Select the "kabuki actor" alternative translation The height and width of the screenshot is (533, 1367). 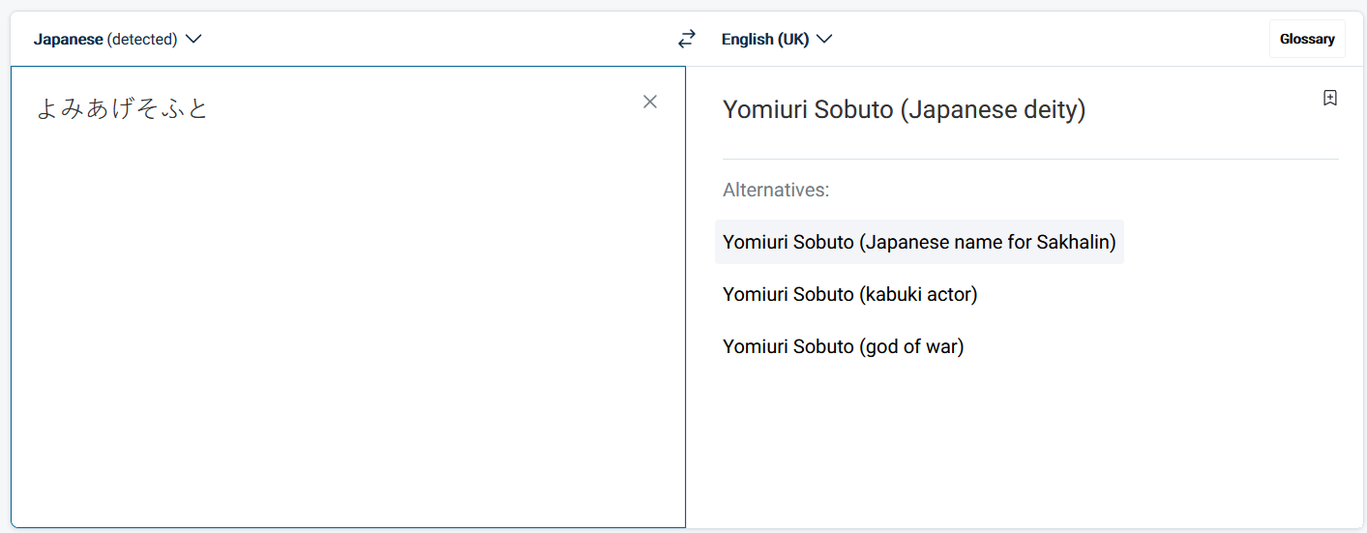849,294
